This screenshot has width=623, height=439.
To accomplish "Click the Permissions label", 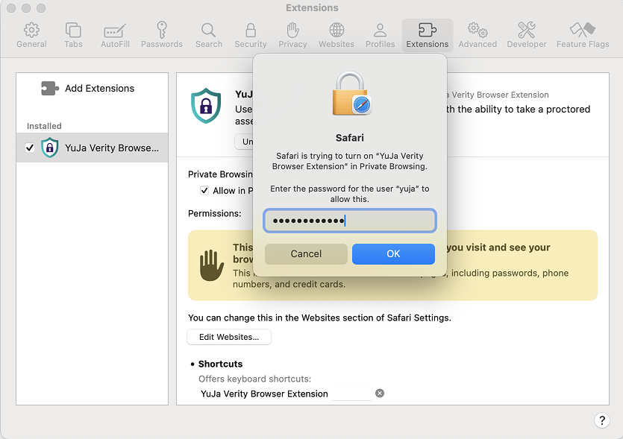I will tap(215, 214).
